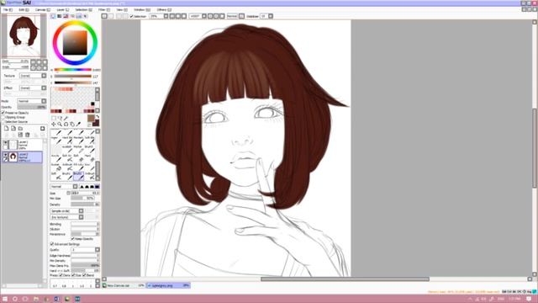Image resolution: width=538 pixels, height=303 pixels.
Task: Toggle pressure Dens checkbox
Action: click(61, 275)
